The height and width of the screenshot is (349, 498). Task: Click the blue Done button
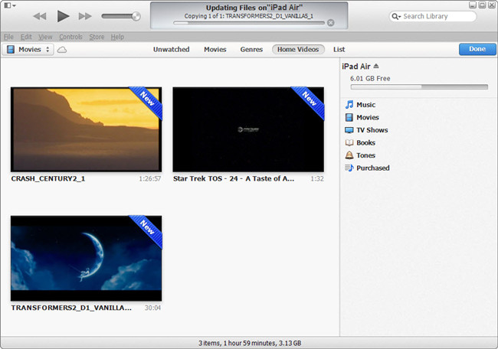(x=477, y=49)
